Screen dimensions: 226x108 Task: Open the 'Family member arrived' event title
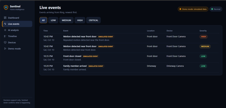click(x=75, y=66)
